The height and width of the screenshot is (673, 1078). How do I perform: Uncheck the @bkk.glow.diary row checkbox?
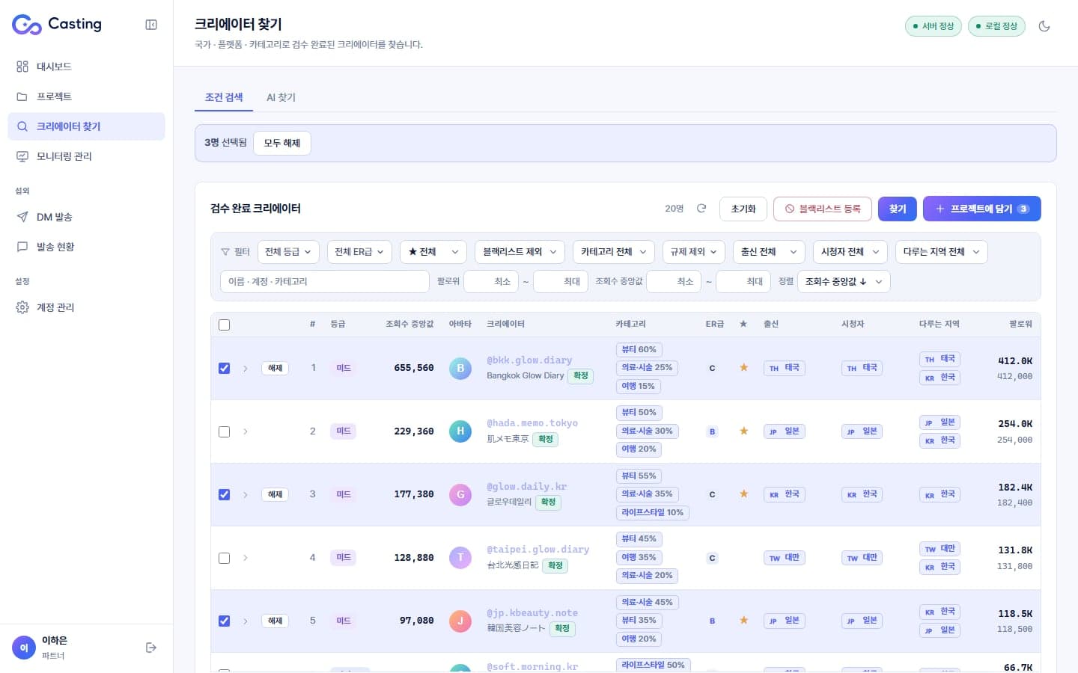tap(224, 368)
